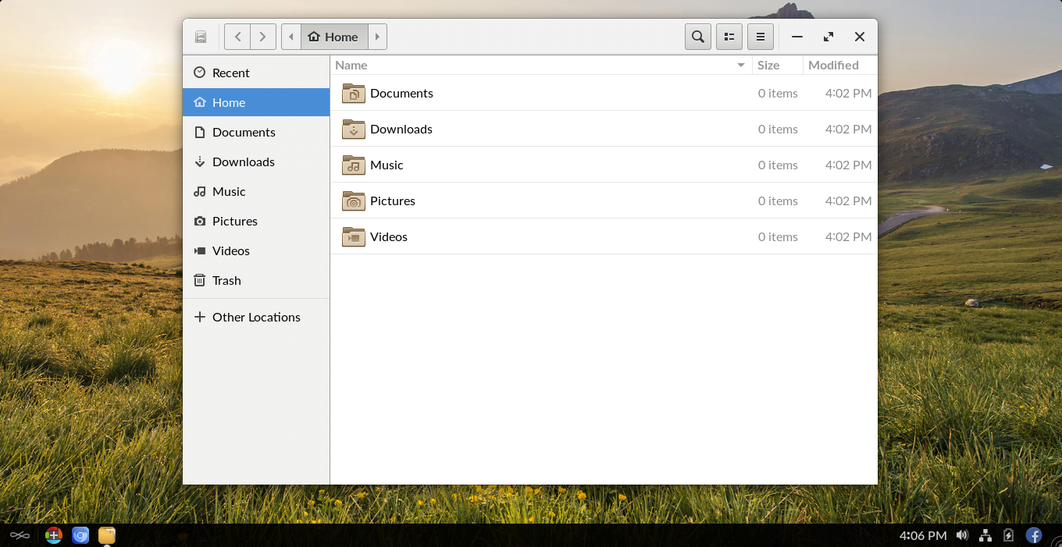Click the Home button in the path bar
1062x547 pixels.
pos(334,37)
